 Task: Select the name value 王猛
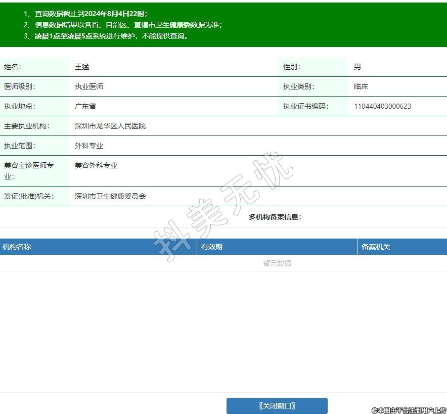(82, 67)
